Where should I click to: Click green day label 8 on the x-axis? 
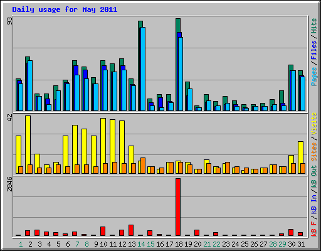(x=87, y=244)
